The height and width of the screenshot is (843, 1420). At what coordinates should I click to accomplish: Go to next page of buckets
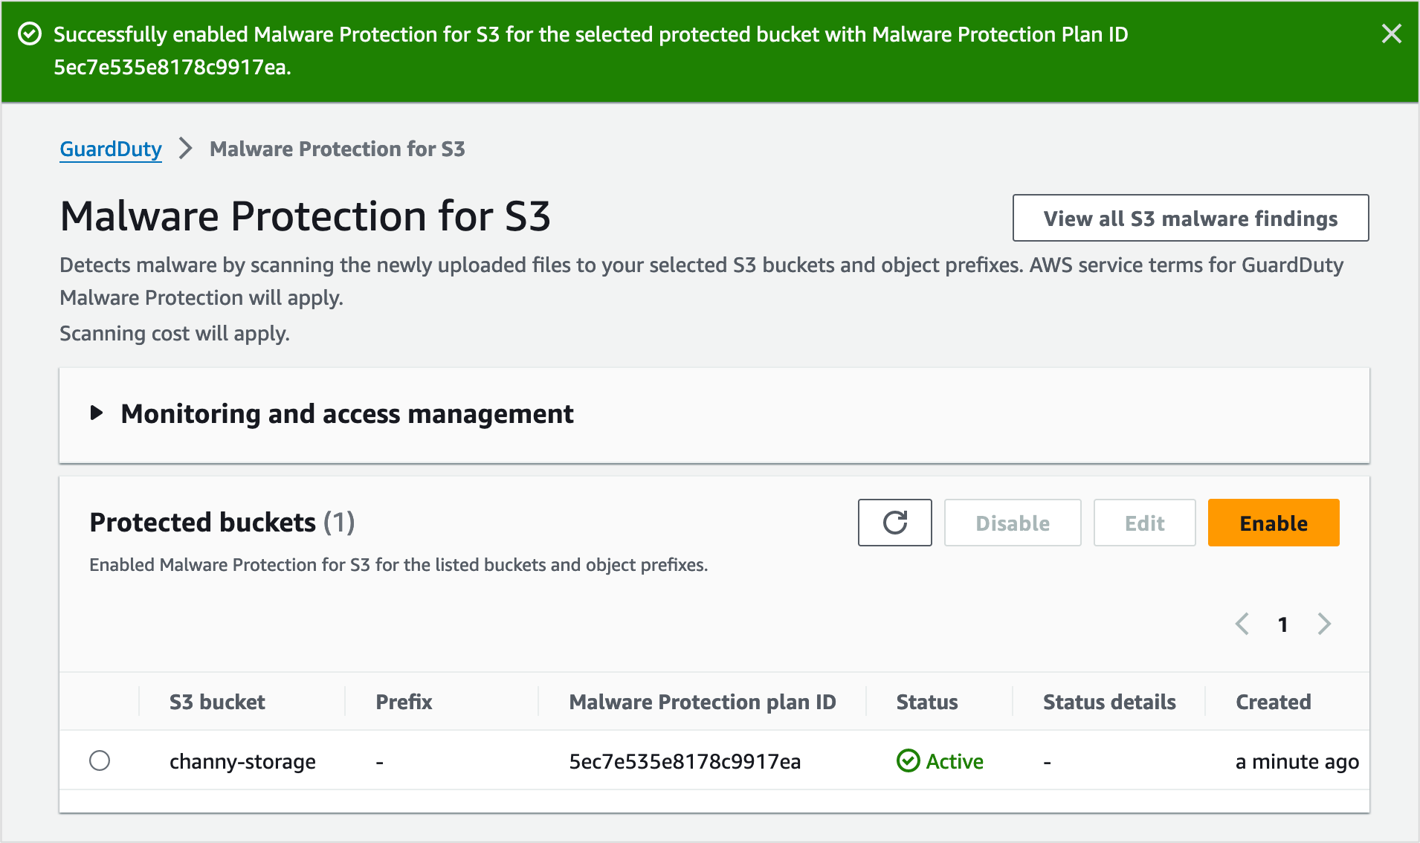tap(1324, 624)
